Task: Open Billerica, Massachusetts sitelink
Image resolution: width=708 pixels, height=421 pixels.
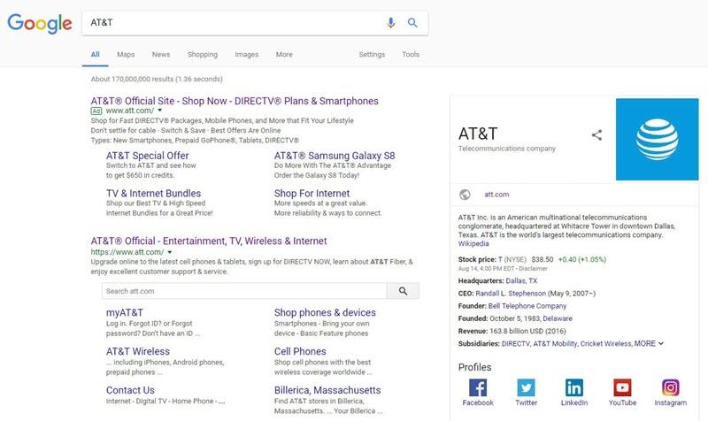Action: [x=327, y=390]
